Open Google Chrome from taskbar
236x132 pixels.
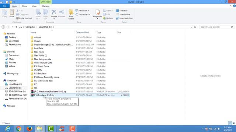pos(19,129)
